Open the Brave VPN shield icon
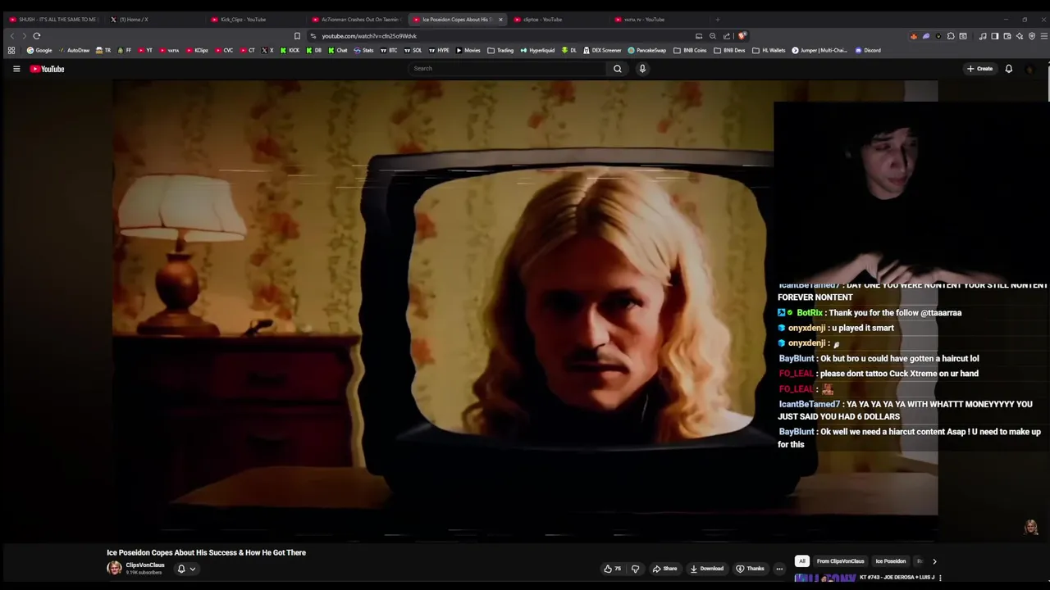The image size is (1050, 590). (1032, 36)
